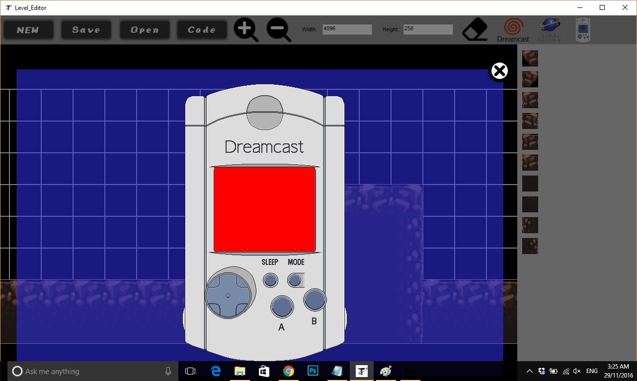Open Task View from the taskbar
Image resolution: width=637 pixels, height=381 pixels.
coord(190,371)
